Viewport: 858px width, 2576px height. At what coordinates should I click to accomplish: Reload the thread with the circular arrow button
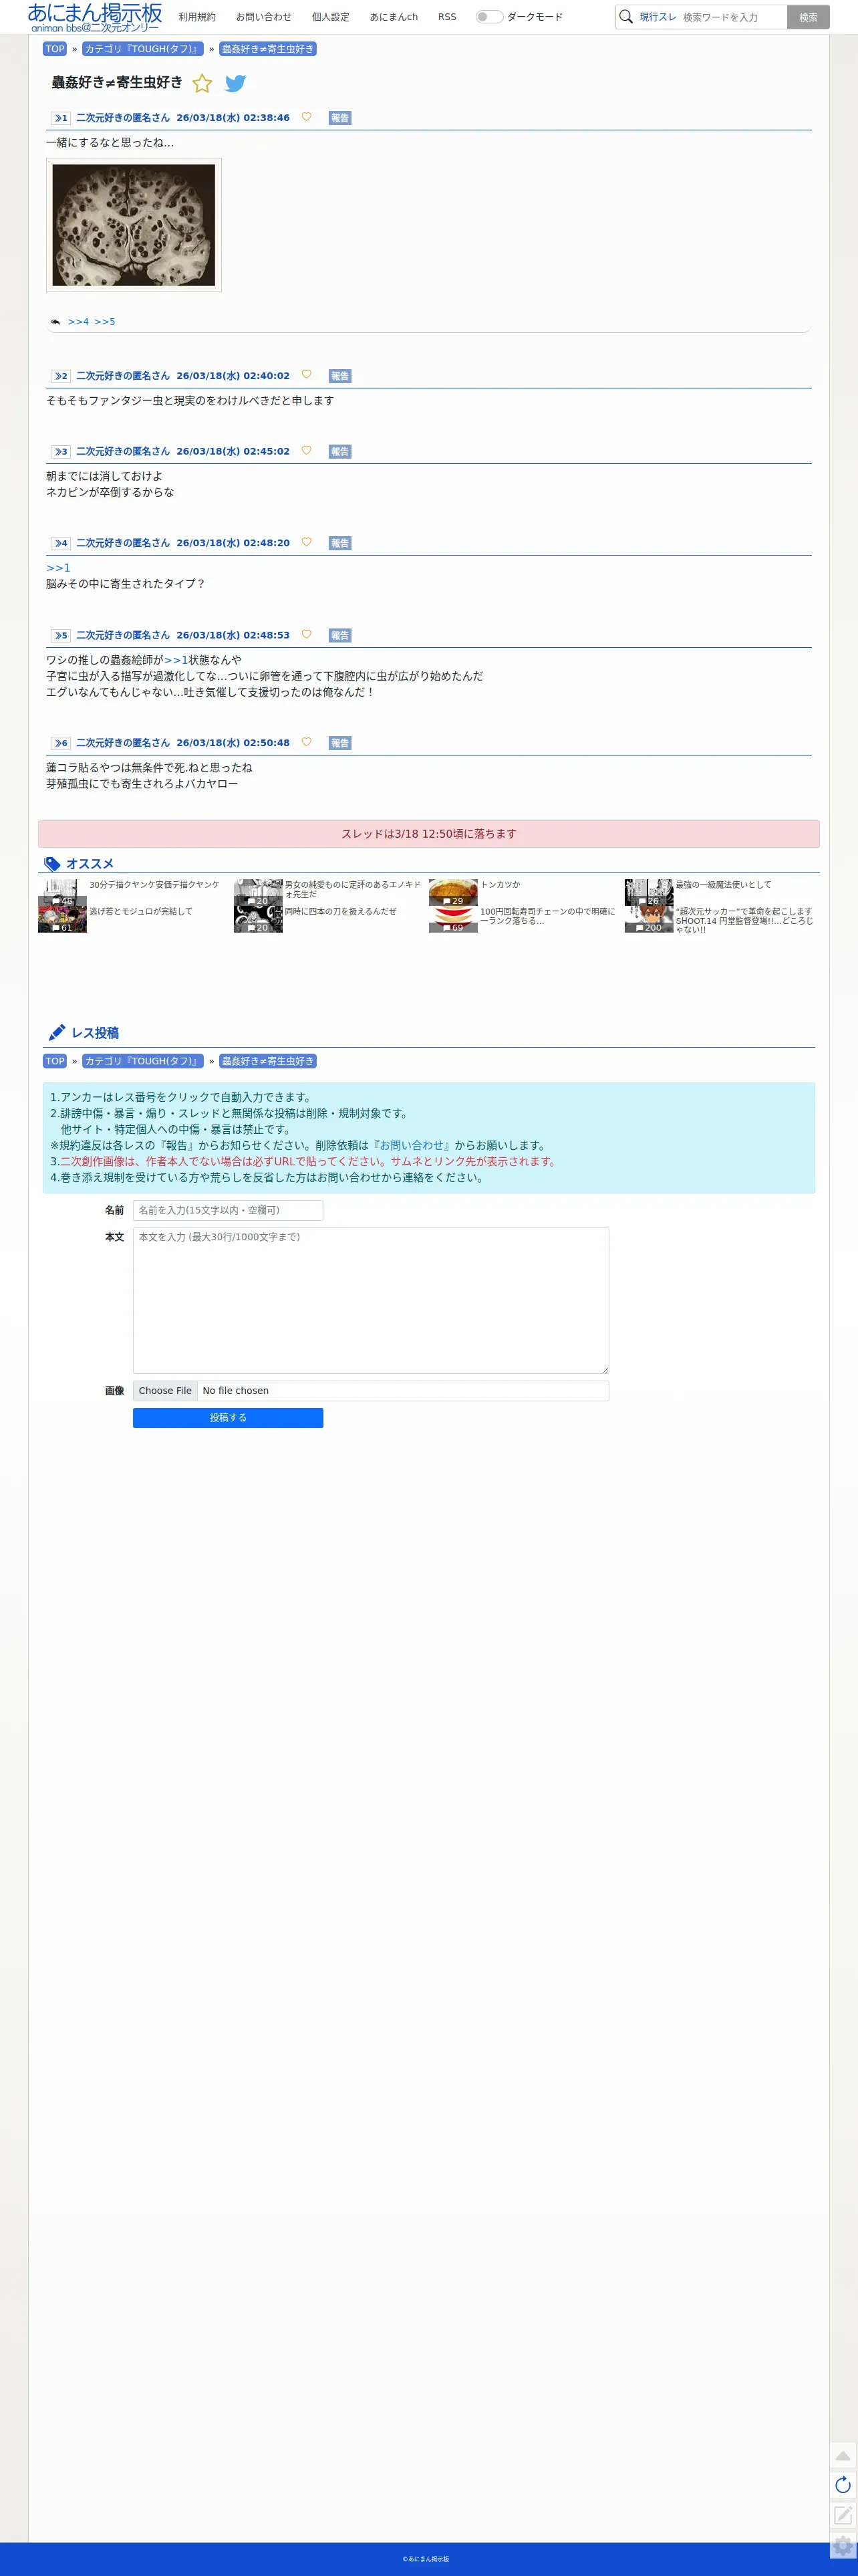click(843, 2485)
